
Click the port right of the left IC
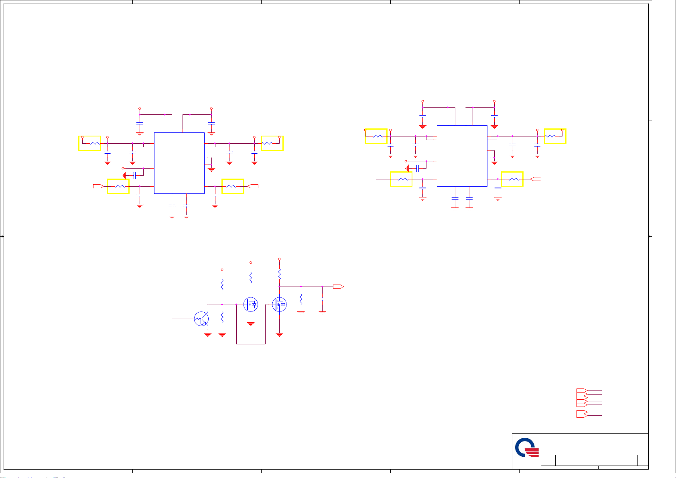[x=253, y=186]
